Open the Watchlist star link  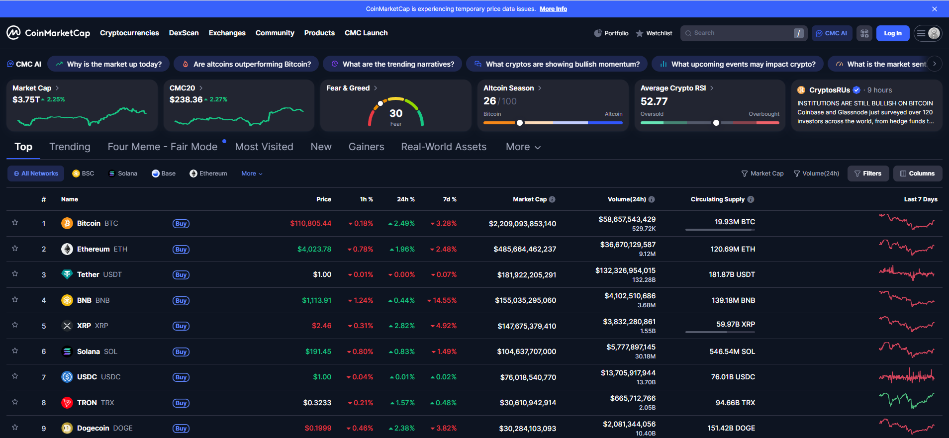[654, 33]
